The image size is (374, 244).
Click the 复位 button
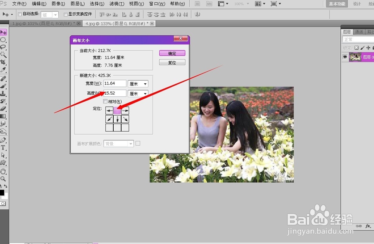172,62
